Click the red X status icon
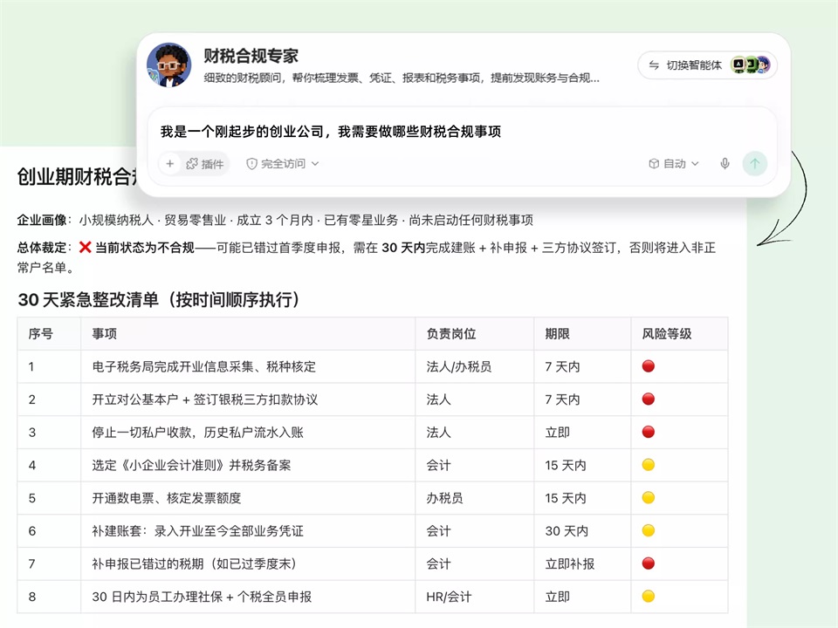This screenshot has height=628, width=838. (x=85, y=247)
